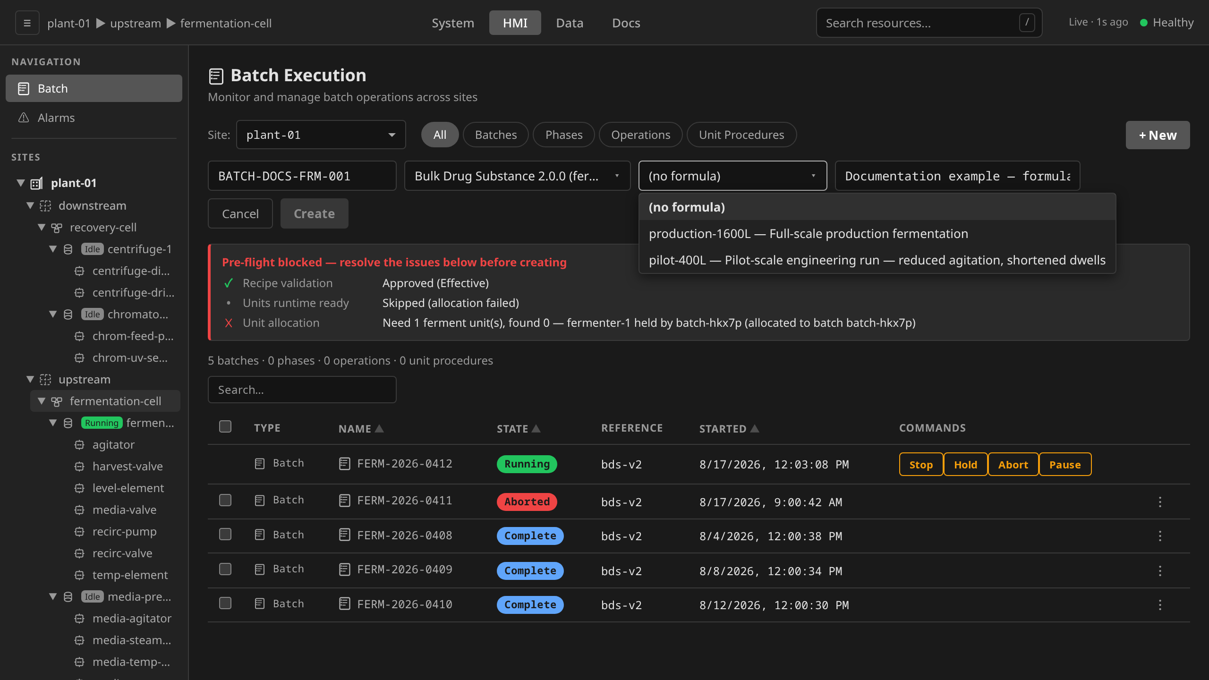The height and width of the screenshot is (680, 1209).
Task: Click the upstream area icon
Action: tap(45, 380)
